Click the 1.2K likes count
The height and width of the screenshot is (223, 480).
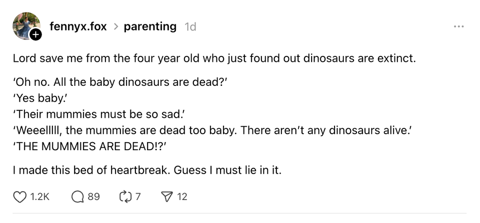coord(40,197)
